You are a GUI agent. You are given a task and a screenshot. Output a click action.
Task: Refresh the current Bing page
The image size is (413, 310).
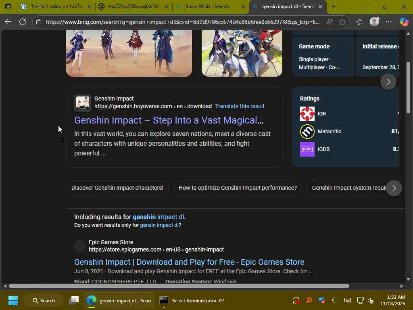[x=23, y=22]
